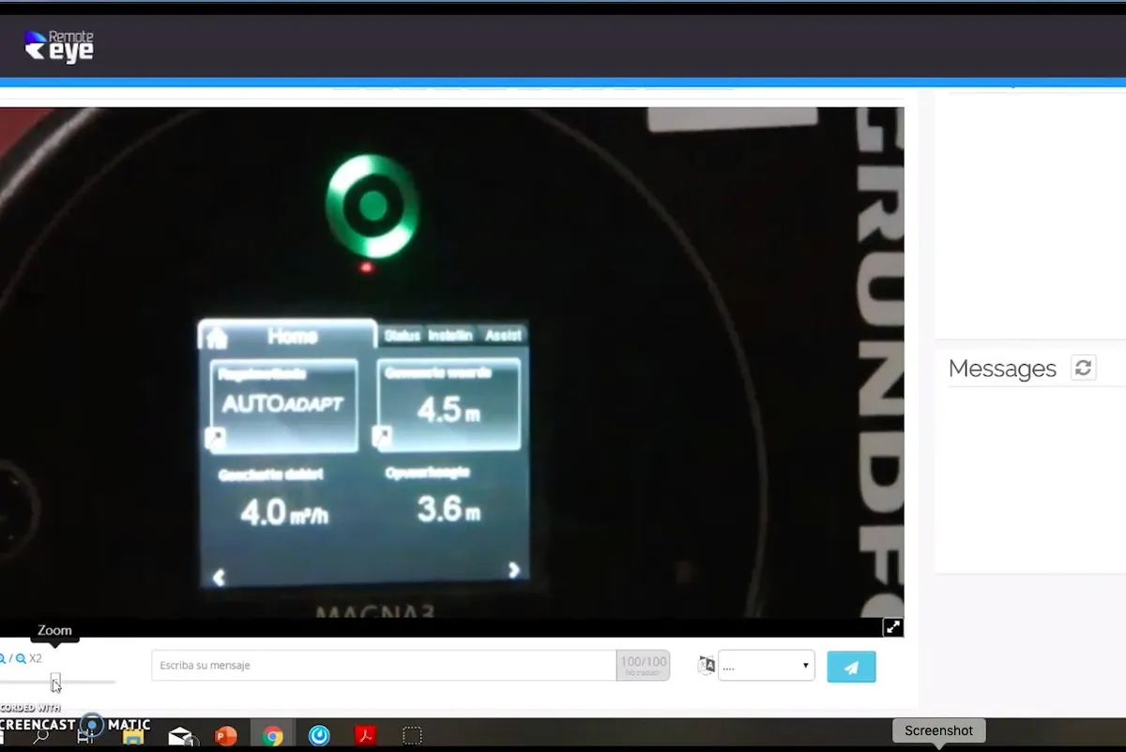Open Windows search from the taskbar
The height and width of the screenshot is (752, 1126).
41,736
